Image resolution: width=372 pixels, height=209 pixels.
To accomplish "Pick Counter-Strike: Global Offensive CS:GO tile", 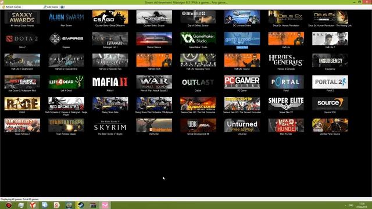I will pos(110,17).
